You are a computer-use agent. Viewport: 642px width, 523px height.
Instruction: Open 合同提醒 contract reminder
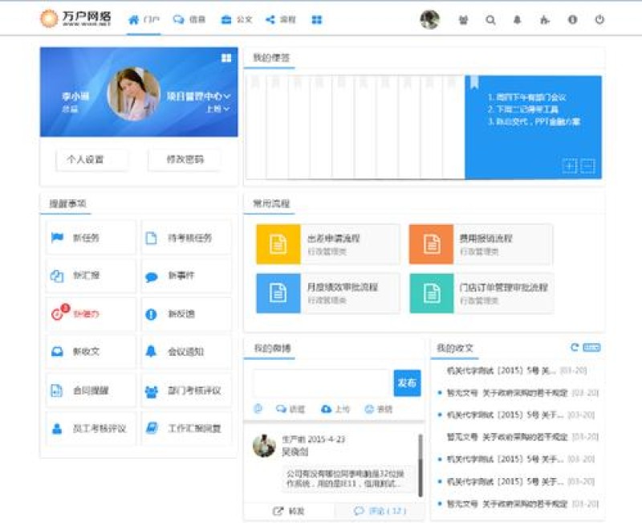91,390
